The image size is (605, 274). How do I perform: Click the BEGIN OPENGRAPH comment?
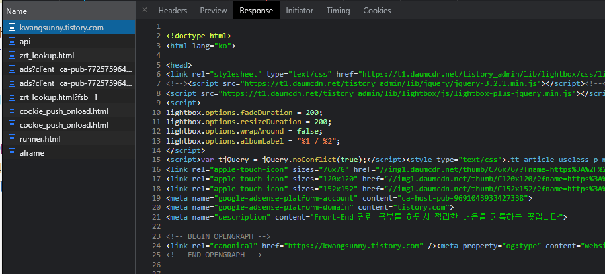coord(218,236)
